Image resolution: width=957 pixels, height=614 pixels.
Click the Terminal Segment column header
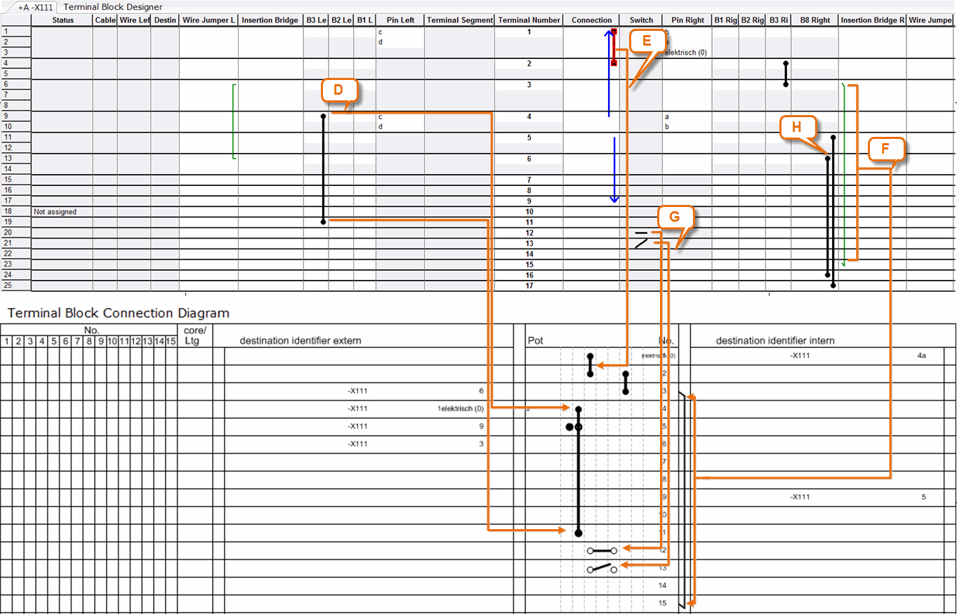click(459, 20)
